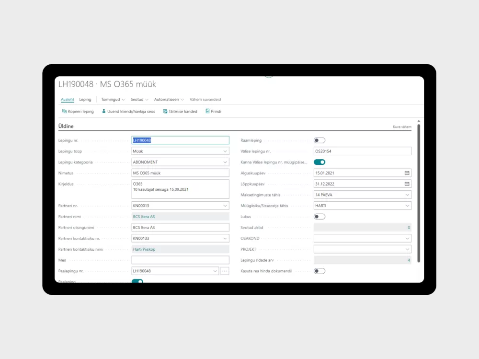Click the vertical scrollbar thumb
Screen dimensions: 479x359
point(419,193)
